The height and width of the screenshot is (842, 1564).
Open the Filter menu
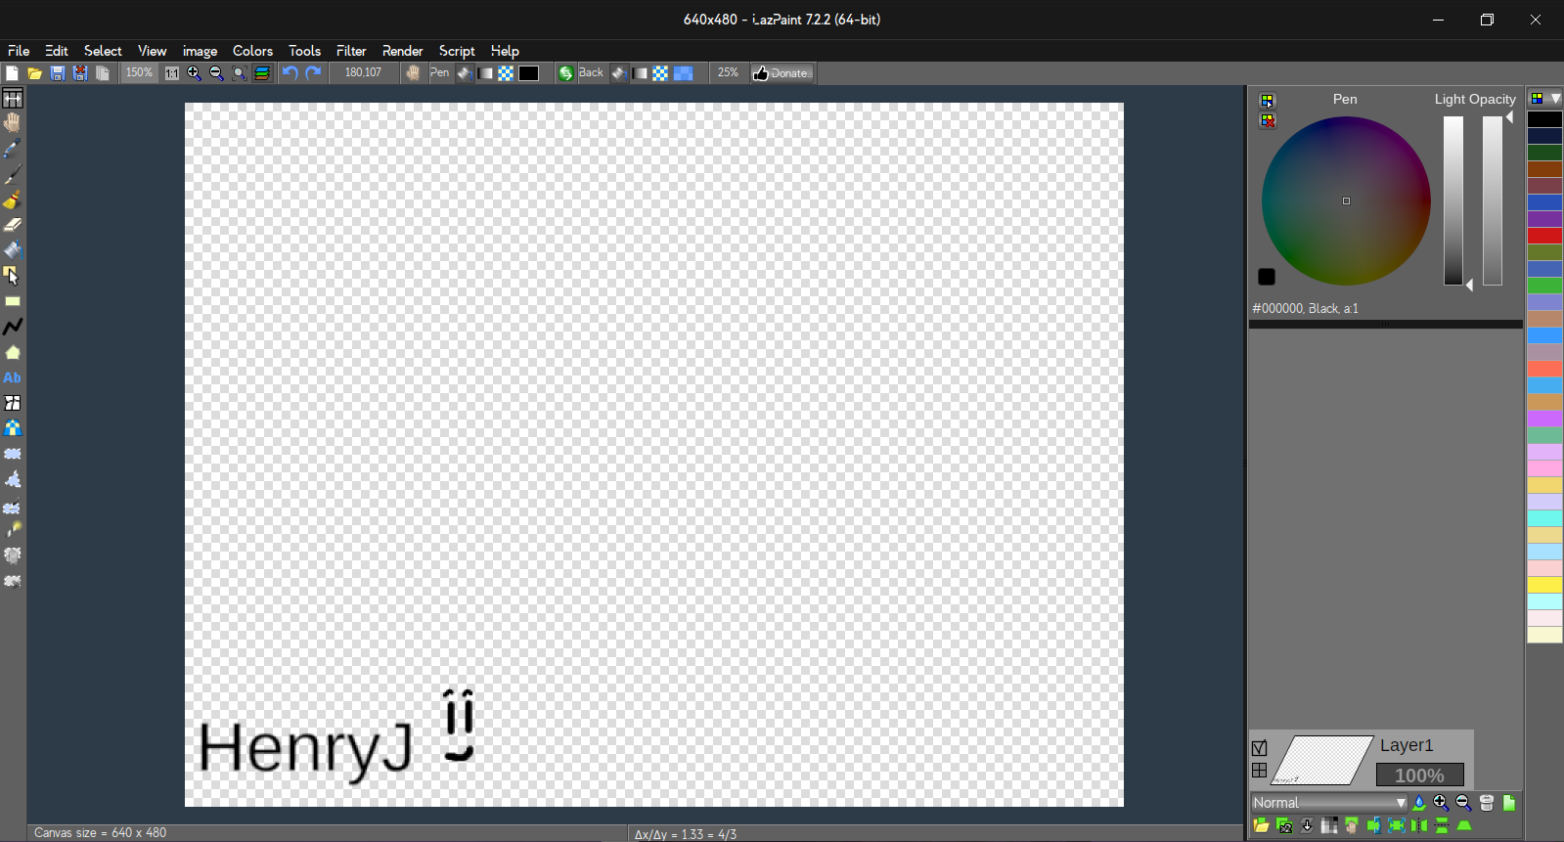coord(350,51)
